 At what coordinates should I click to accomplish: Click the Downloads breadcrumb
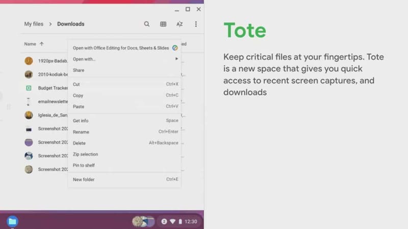click(71, 24)
